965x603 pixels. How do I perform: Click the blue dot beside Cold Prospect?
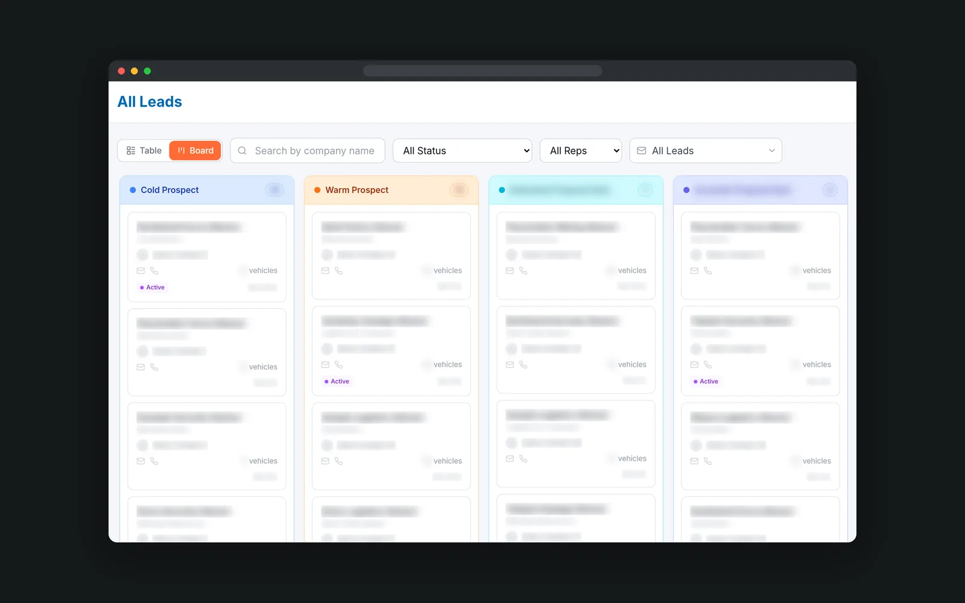point(133,190)
